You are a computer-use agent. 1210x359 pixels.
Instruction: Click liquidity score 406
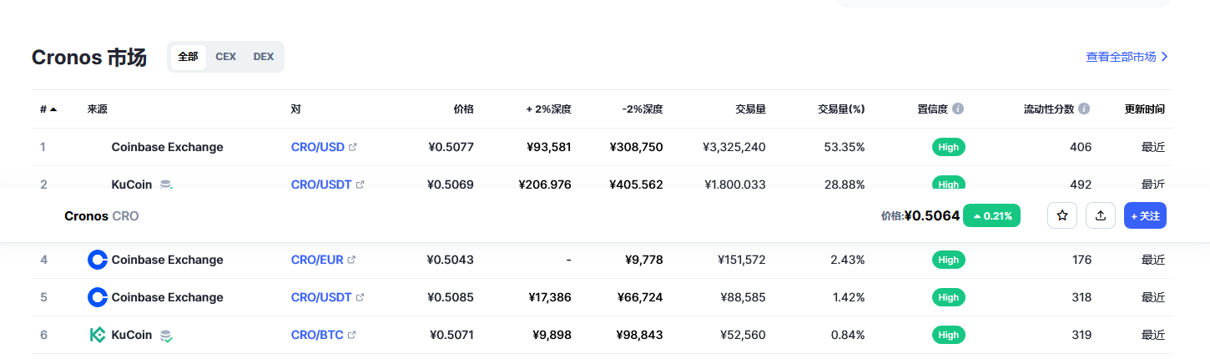coord(1081,147)
